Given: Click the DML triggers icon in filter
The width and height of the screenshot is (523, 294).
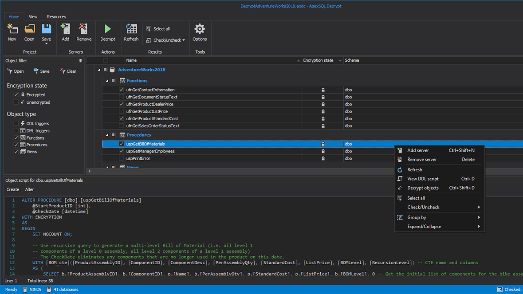Looking at the screenshot, I should coord(23,131).
